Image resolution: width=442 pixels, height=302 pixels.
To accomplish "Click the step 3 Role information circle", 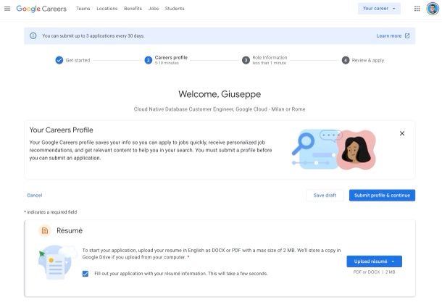I will coord(246,60).
